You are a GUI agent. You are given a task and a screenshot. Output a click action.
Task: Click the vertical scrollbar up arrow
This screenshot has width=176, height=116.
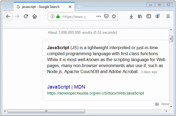171,30
